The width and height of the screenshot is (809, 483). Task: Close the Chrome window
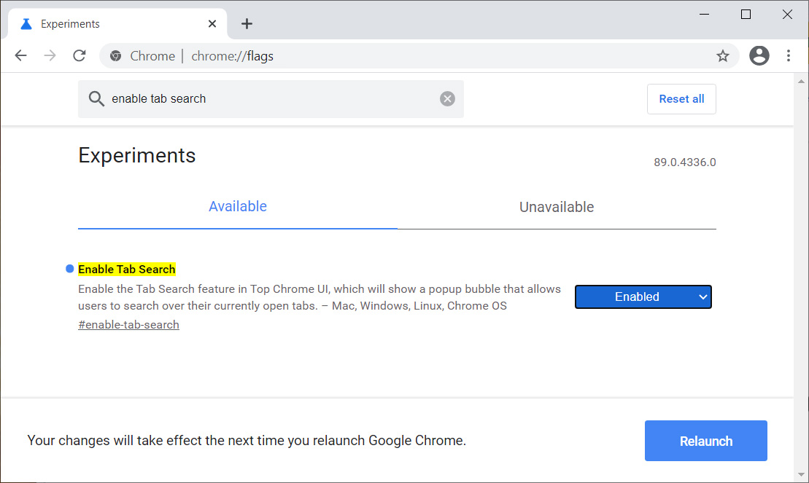point(787,15)
